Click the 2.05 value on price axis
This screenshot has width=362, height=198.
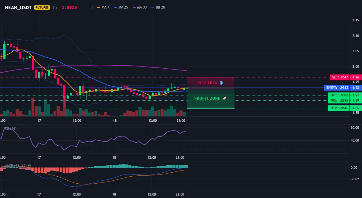click(356, 51)
